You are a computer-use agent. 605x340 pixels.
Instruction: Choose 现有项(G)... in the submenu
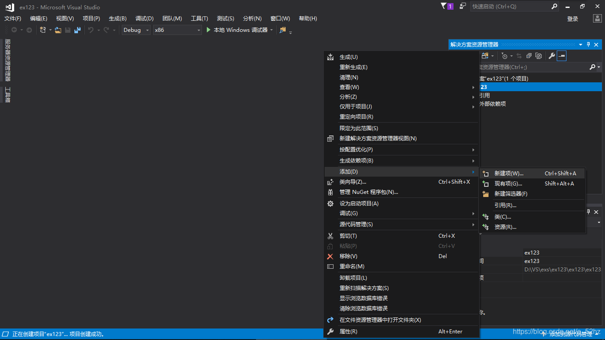[x=532, y=184]
